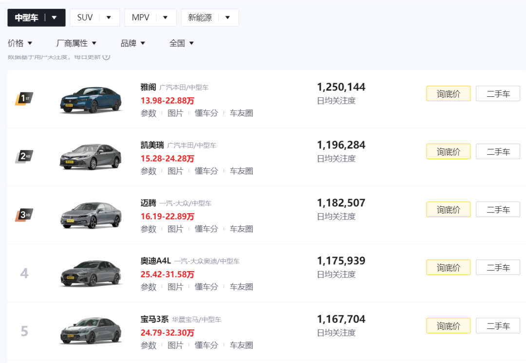The width and height of the screenshot is (526, 363).
Task: Open 车友圈 for 凯美瑞
Action: 242,171
